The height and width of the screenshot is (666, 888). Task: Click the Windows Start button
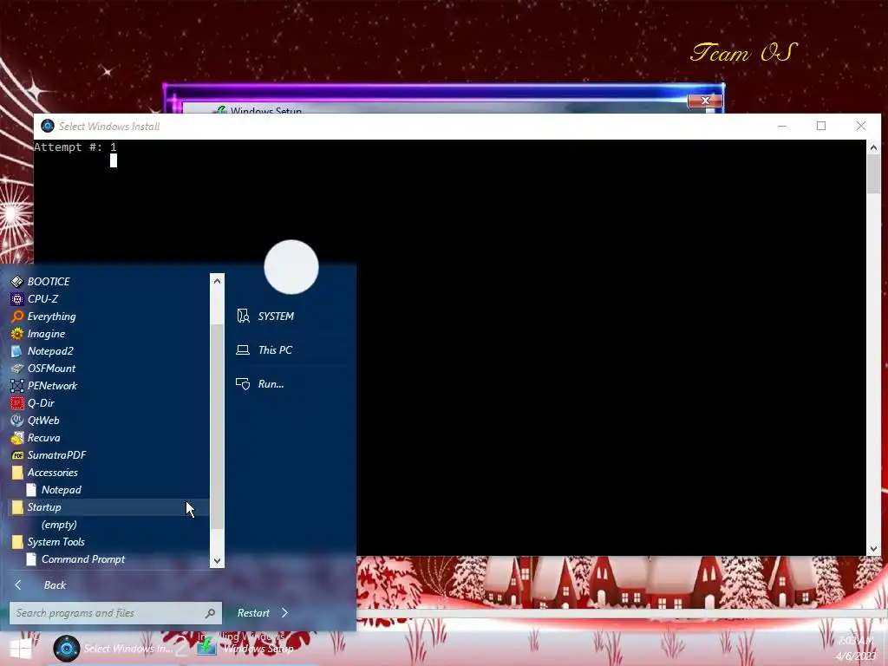(21, 649)
